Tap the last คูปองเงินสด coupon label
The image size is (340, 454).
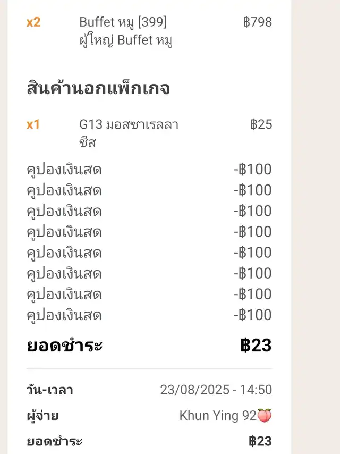(x=64, y=315)
